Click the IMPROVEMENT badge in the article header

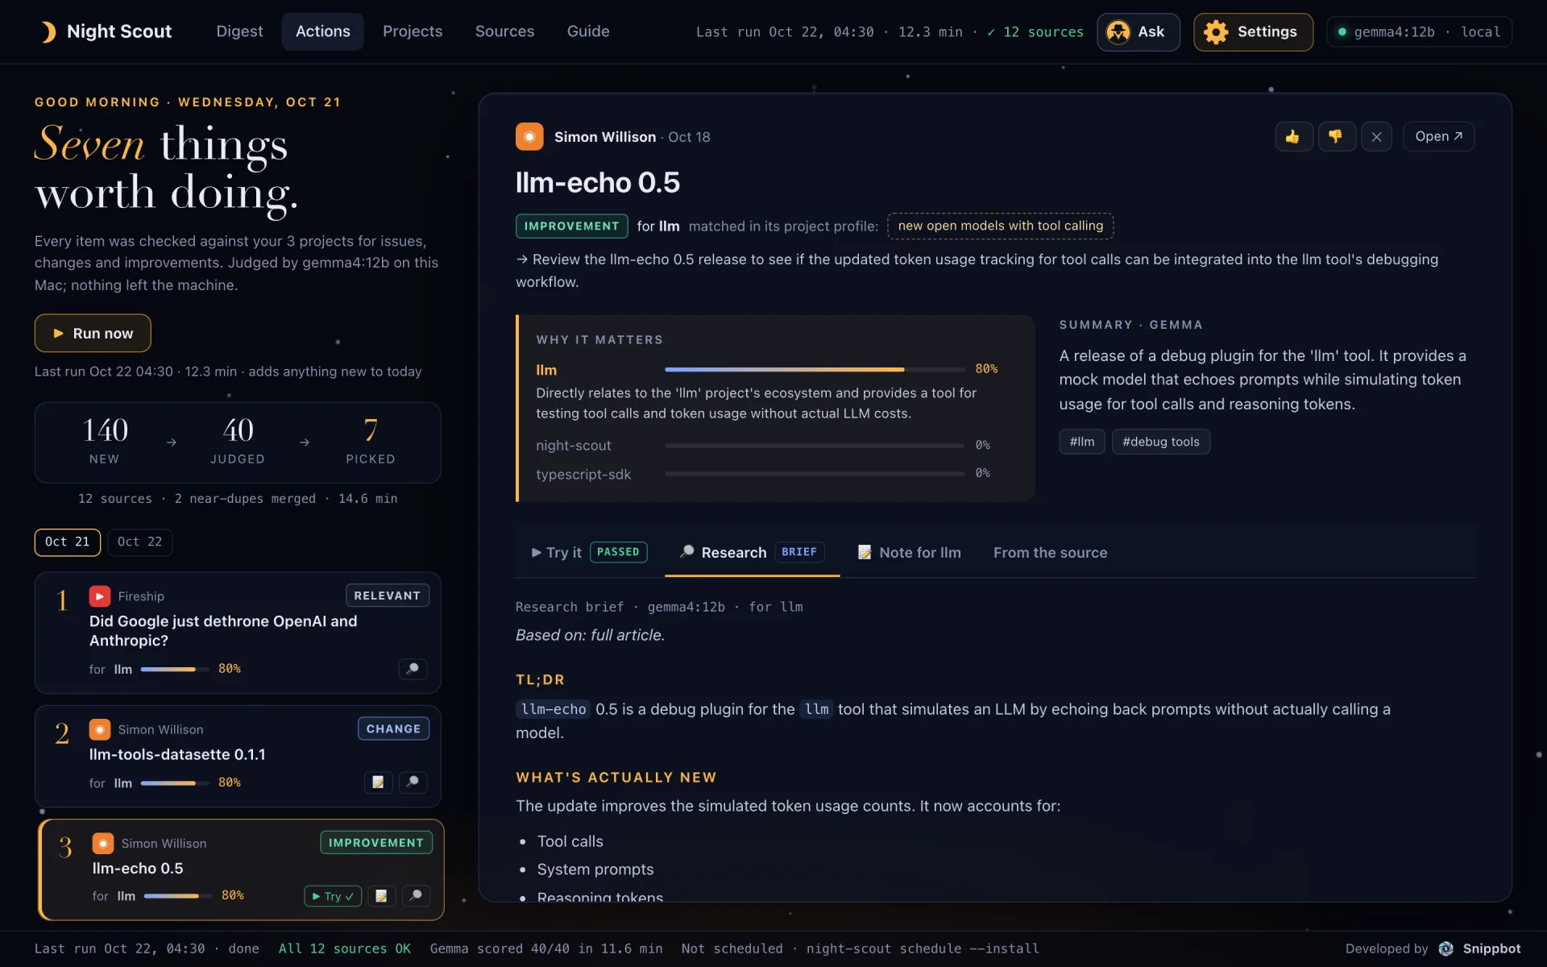(x=571, y=226)
